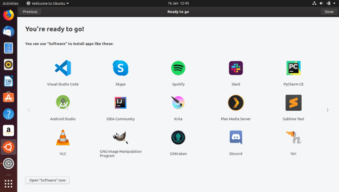Open the Welcome to Ubuntu app menu
This screenshot has height=192, width=339.
[x=48, y=3]
